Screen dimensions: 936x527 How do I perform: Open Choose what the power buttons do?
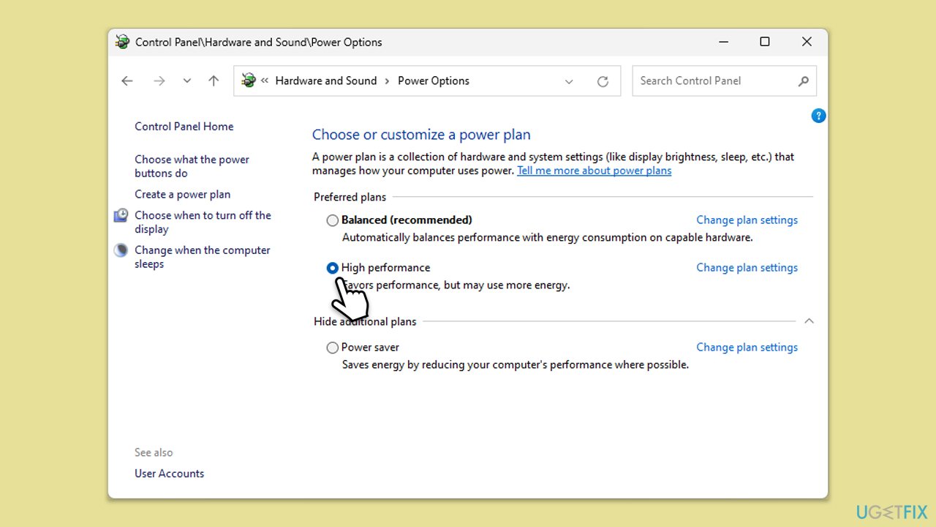(x=192, y=166)
